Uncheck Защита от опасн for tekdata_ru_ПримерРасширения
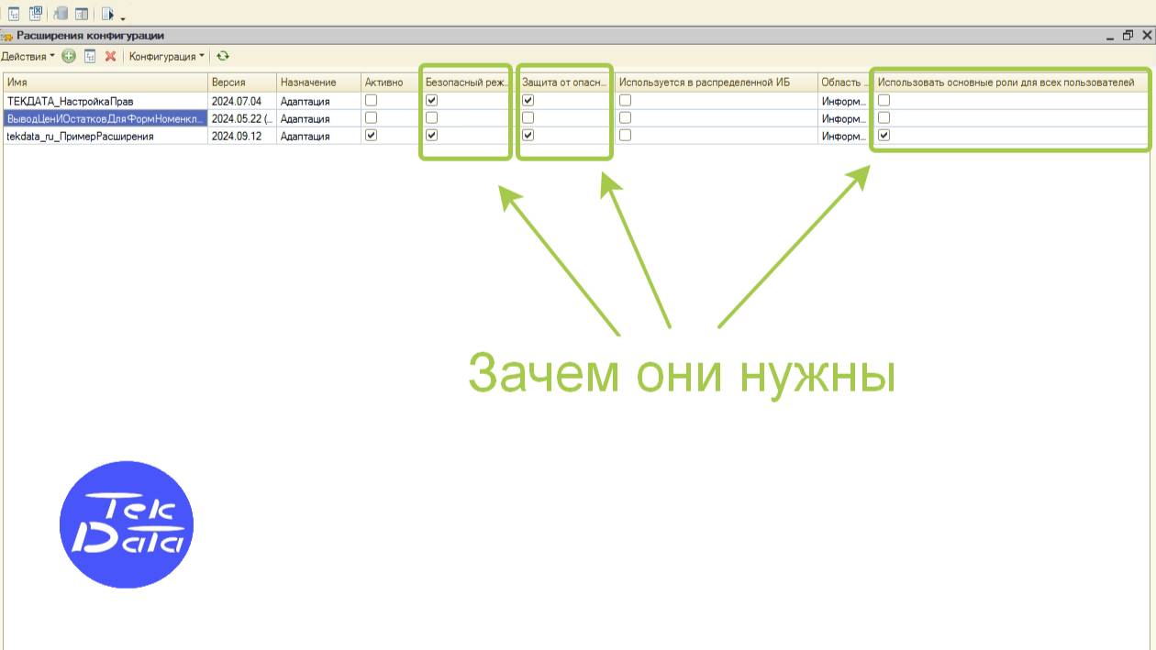 pyautogui.click(x=528, y=135)
